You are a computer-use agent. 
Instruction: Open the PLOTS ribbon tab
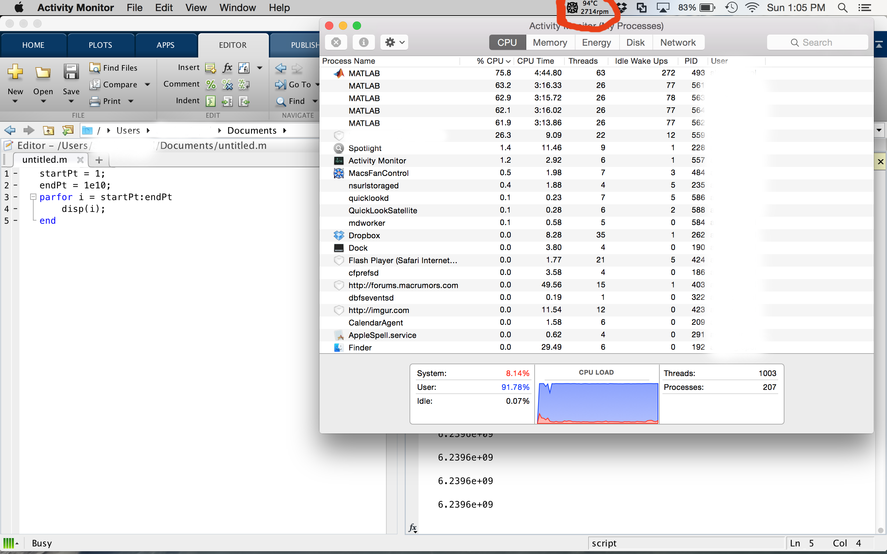pos(100,45)
